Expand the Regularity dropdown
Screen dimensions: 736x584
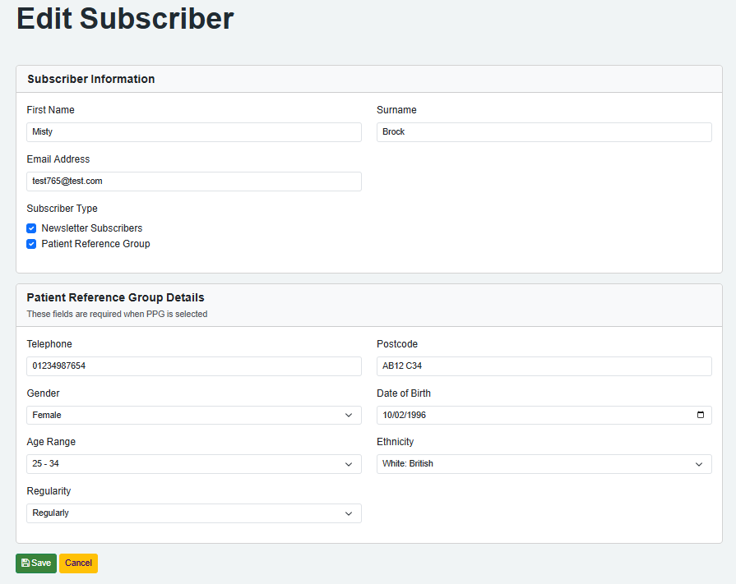[193, 513]
